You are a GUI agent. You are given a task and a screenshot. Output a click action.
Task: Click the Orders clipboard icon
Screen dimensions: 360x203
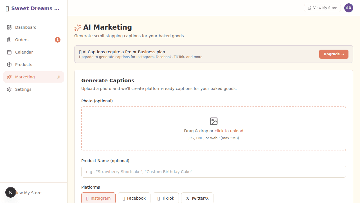pyautogui.click(x=9, y=40)
